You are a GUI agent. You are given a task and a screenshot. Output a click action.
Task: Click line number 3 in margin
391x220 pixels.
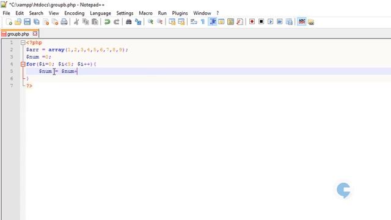click(12, 57)
